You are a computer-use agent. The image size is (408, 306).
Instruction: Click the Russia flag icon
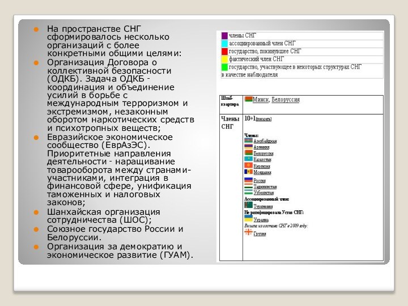point(248,180)
